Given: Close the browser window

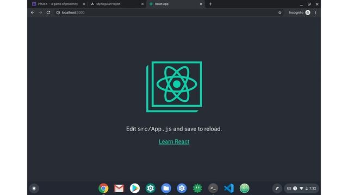Looking at the screenshot, I should pyautogui.click(x=317, y=4).
